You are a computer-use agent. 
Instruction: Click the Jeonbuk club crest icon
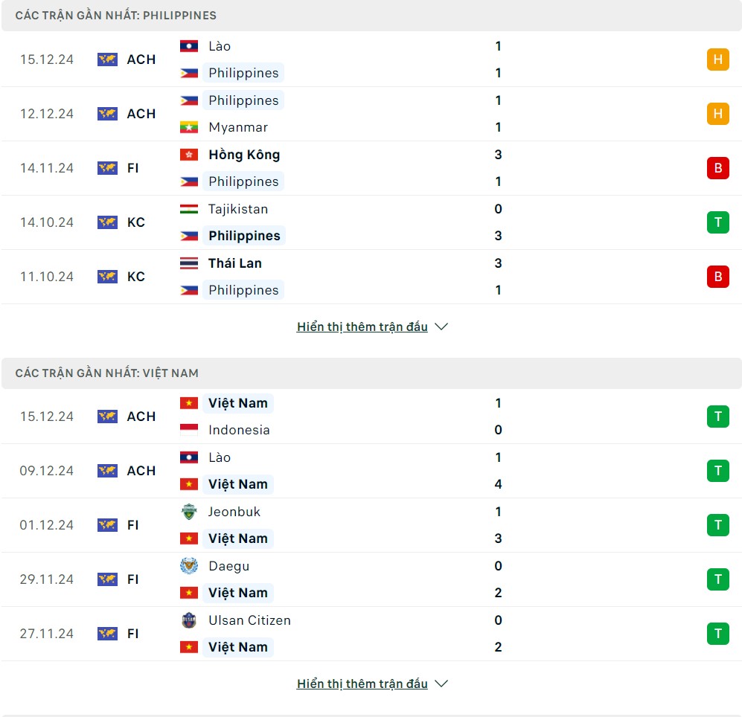[x=189, y=512]
